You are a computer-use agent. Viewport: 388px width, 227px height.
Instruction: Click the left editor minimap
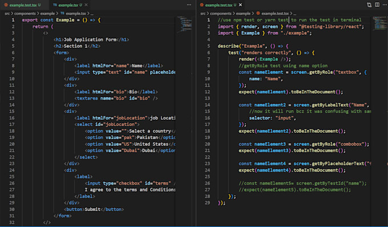pos(184,24)
